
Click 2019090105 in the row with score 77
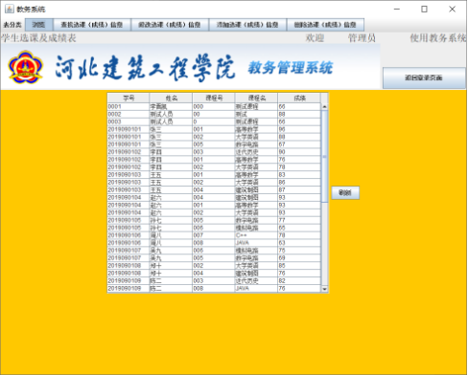[x=129, y=220]
